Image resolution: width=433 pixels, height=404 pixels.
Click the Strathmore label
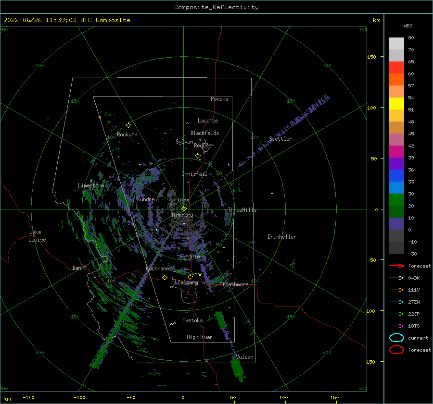tap(234, 284)
